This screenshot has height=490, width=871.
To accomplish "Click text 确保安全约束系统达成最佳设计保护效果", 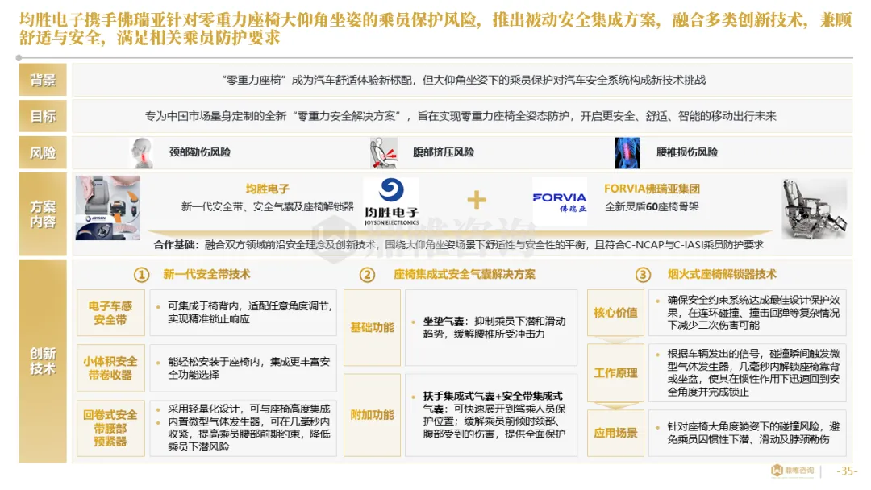I will pyautogui.click(x=754, y=313).
